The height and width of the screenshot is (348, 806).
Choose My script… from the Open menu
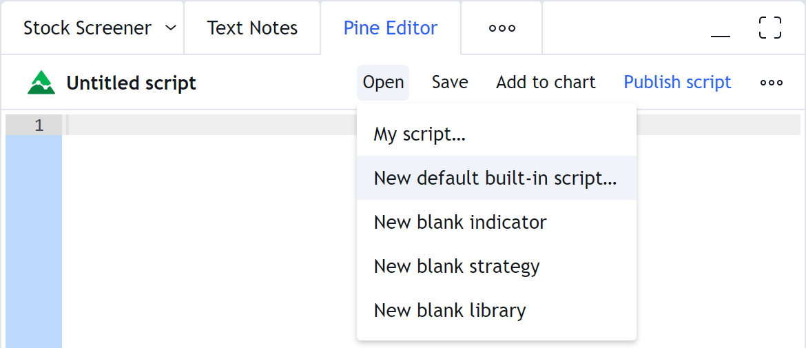pyautogui.click(x=497, y=134)
